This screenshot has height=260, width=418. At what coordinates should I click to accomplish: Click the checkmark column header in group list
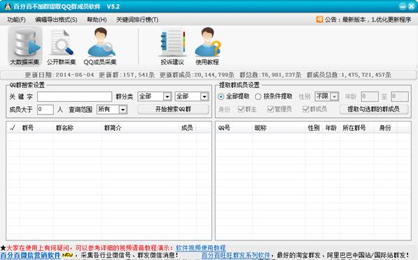[x=13, y=128]
